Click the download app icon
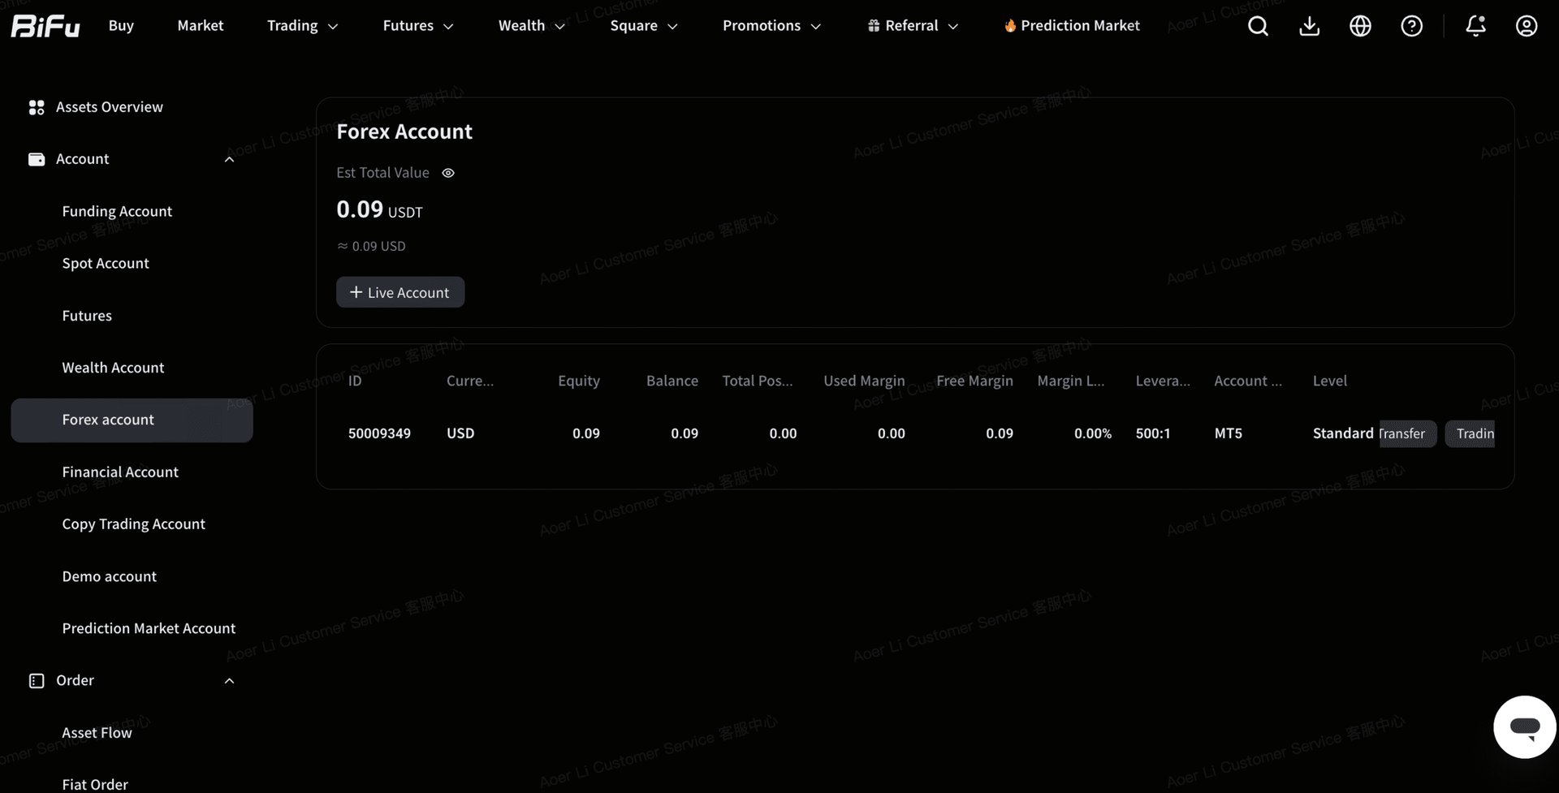Screen dimensions: 1559x793 point(1309,26)
